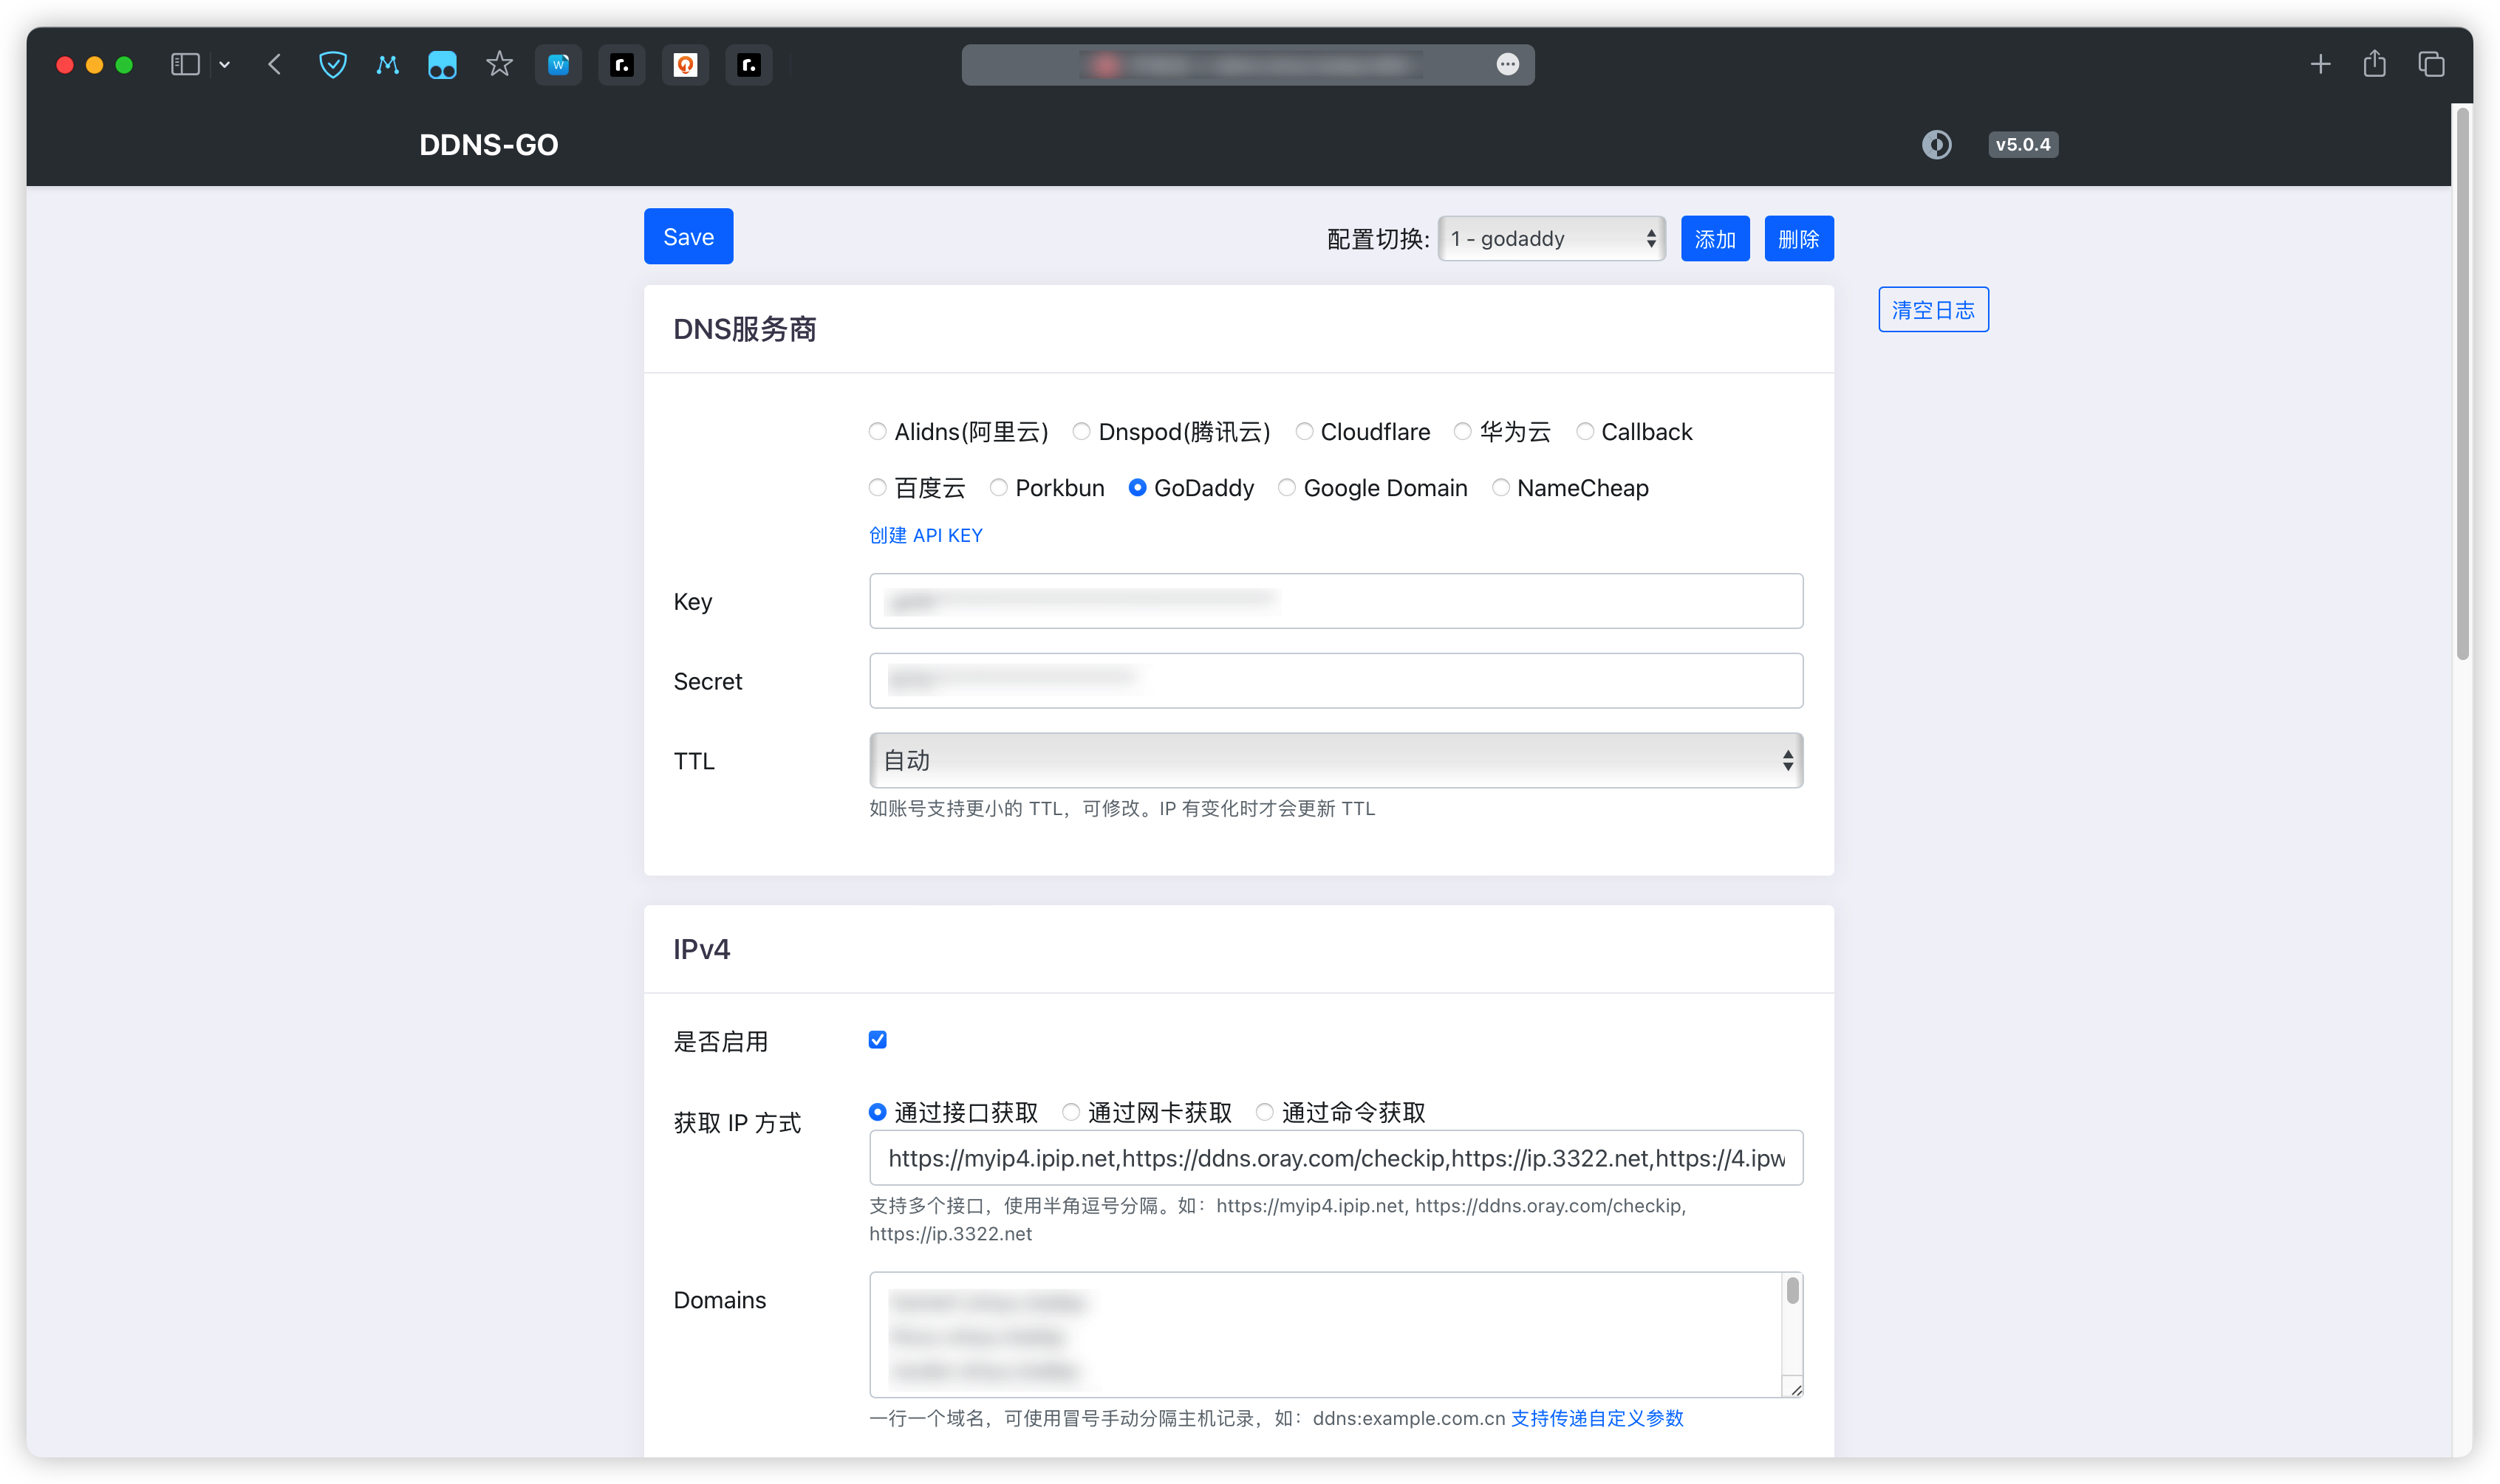The width and height of the screenshot is (2500, 1484).
Task: Click the share icon in browser toolbar
Action: 2374,65
